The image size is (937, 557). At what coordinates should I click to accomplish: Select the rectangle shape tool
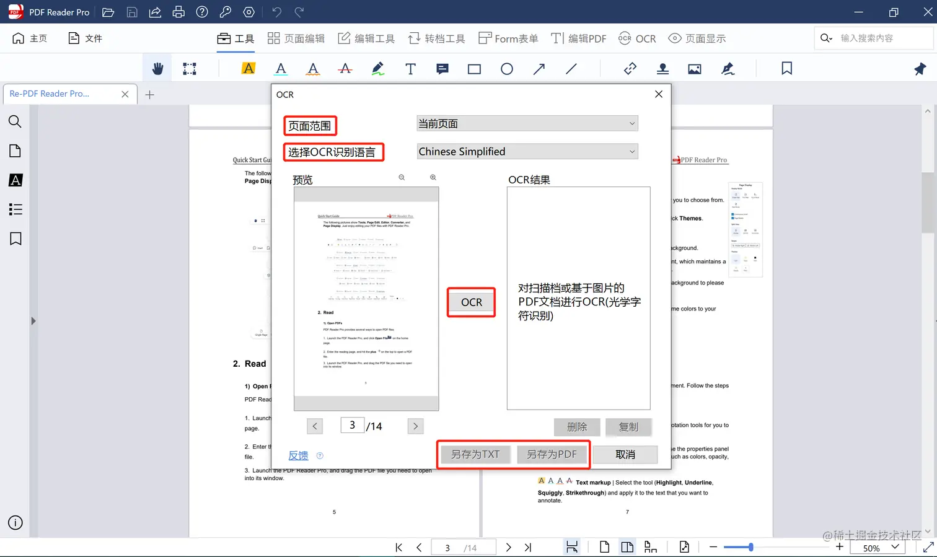(x=475, y=69)
